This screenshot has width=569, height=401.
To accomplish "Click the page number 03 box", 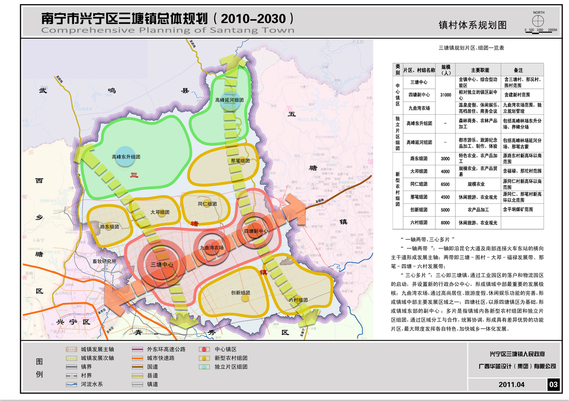I will click(x=554, y=385).
